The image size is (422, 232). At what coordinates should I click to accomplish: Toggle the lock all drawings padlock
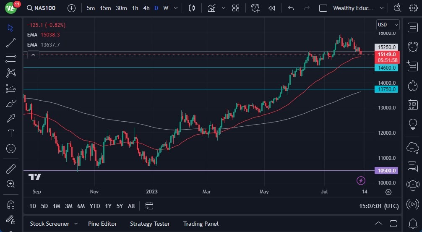pos(11,220)
